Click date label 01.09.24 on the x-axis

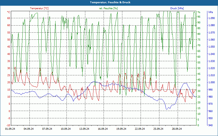pos(10,129)
